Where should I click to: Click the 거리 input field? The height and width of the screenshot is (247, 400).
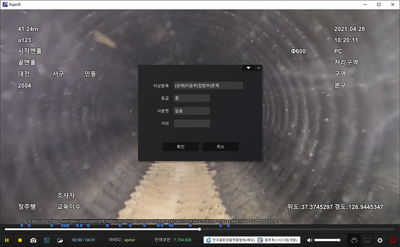(x=192, y=124)
